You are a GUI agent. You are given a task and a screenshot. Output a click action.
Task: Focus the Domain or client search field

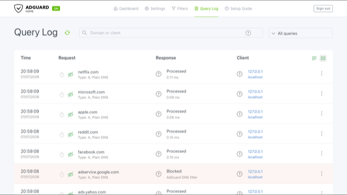171,33
